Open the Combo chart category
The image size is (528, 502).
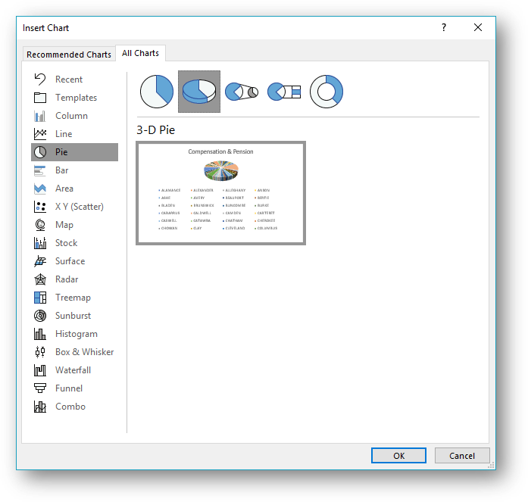(x=70, y=407)
